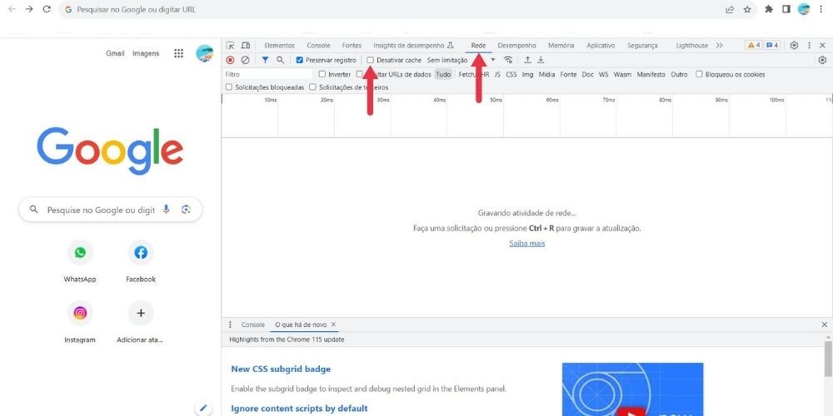The height and width of the screenshot is (416, 833).
Task: Stop recording network log with red button
Action: [230, 60]
